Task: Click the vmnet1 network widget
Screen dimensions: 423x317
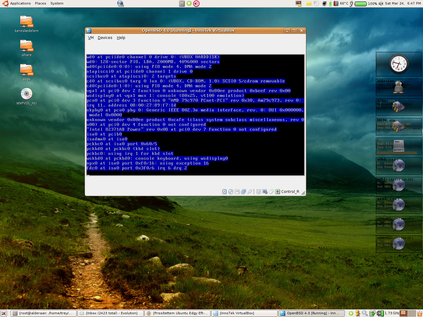Action: (399, 225)
